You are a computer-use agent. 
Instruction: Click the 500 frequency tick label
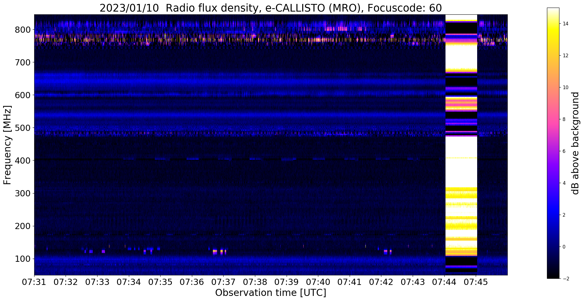coord(22,128)
